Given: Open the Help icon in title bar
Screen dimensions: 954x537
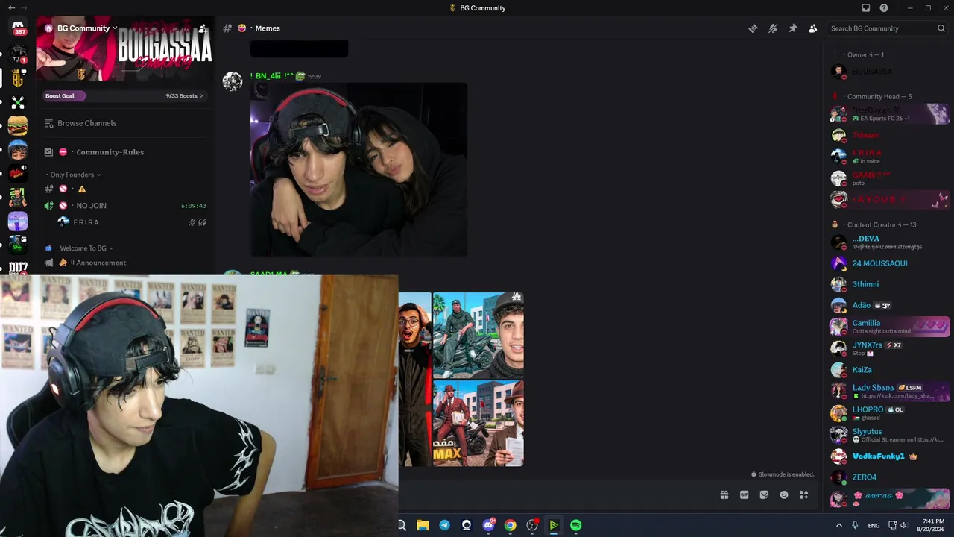Looking at the screenshot, I should (884, 8).
